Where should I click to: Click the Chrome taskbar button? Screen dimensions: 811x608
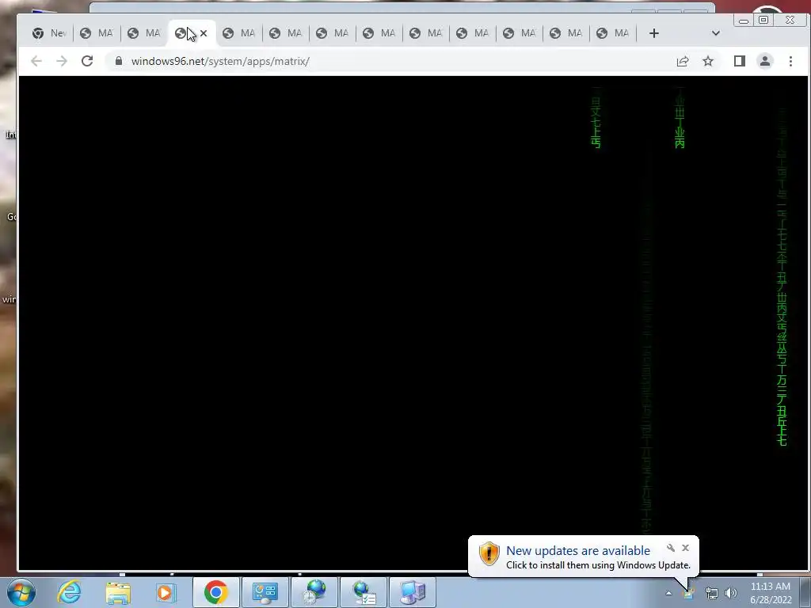[x=215, y=592]
